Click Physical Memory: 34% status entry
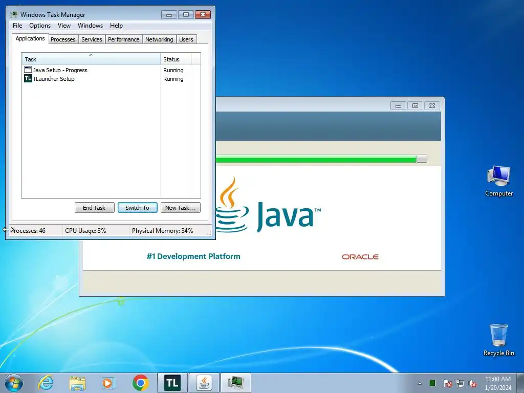The image size is (524, 393). tap(162, 231)
